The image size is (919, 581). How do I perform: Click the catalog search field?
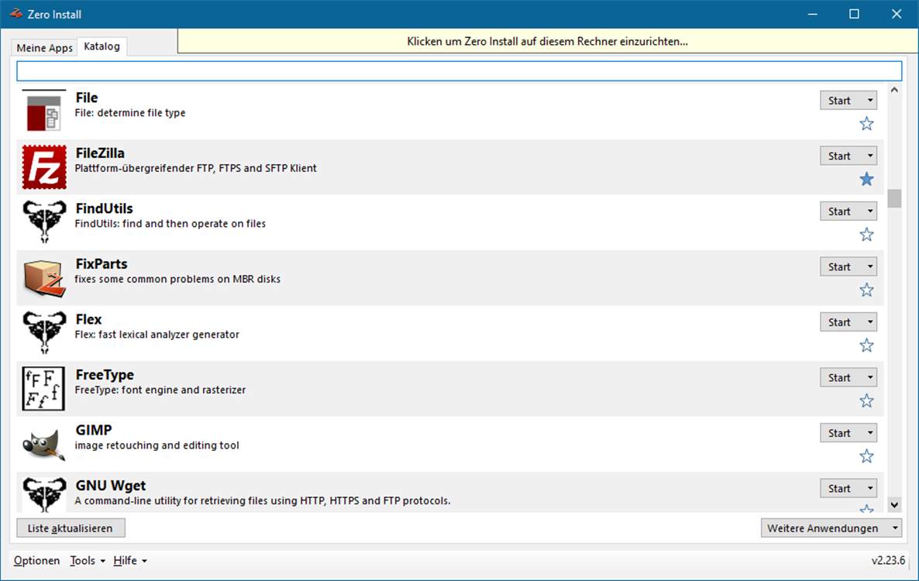point(459,70)
